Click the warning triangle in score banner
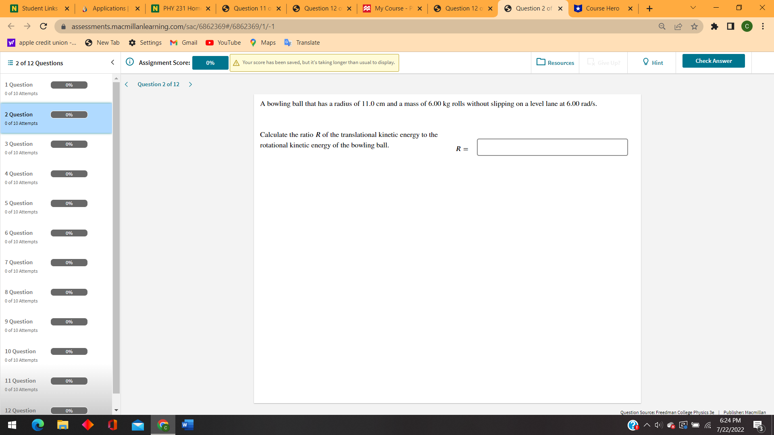This screenshot has width=774, height=435. [237, 62]
